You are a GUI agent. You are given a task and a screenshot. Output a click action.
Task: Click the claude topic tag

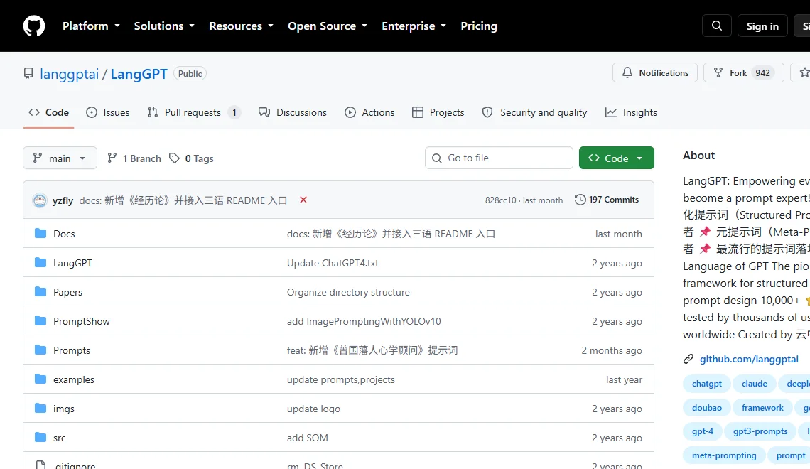tap(754, 384)
